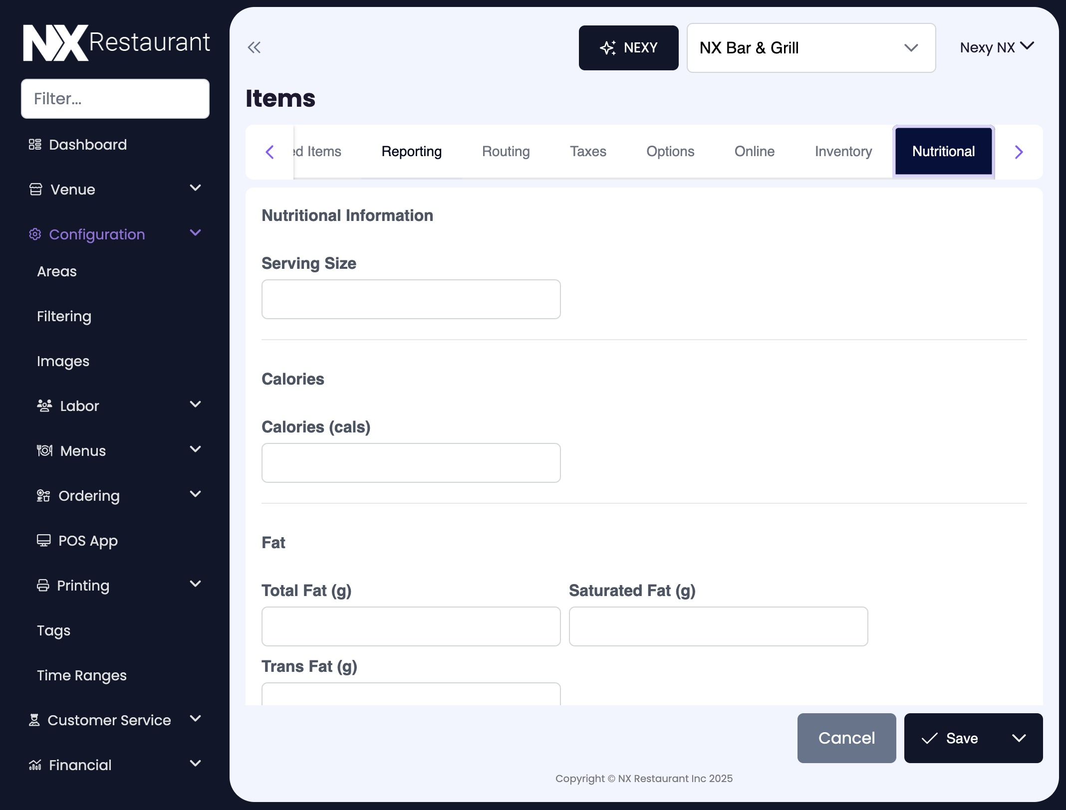Click the Customer Service icon

[34, 720]
